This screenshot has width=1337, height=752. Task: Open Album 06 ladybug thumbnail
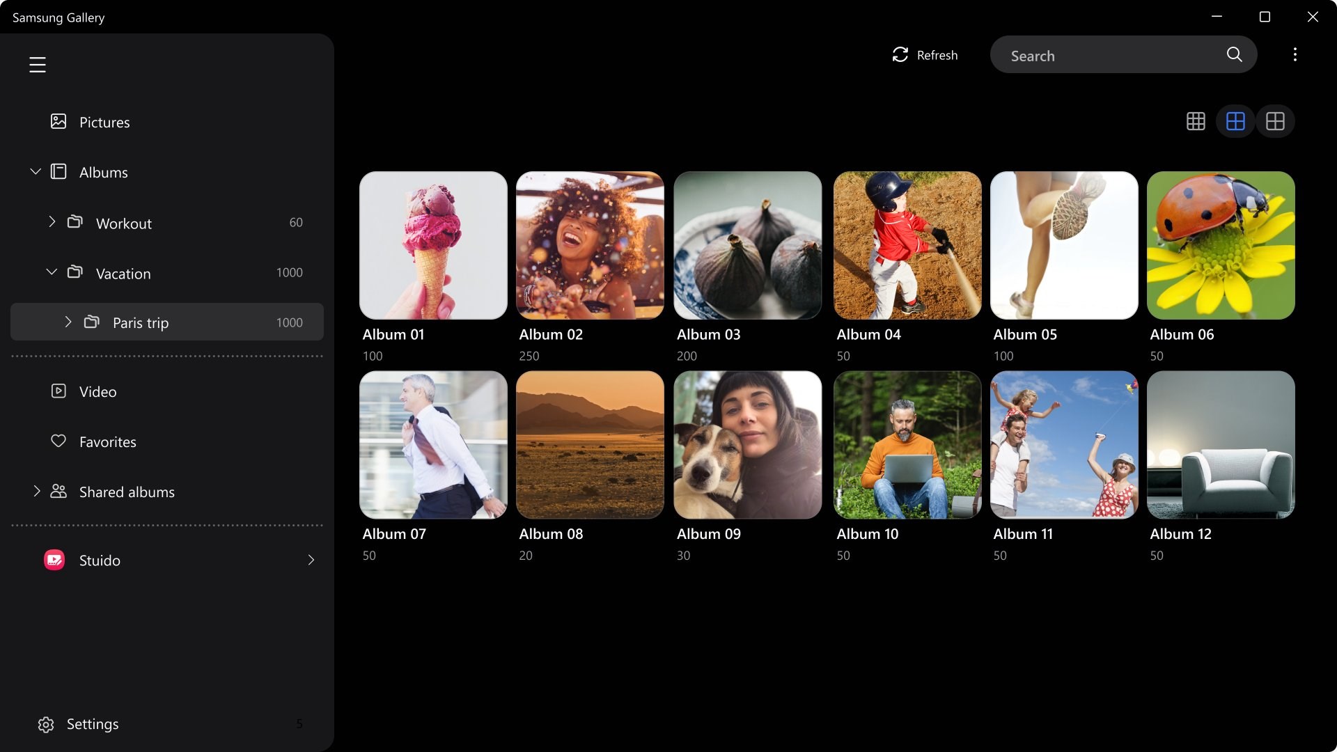pos(1221,245)
